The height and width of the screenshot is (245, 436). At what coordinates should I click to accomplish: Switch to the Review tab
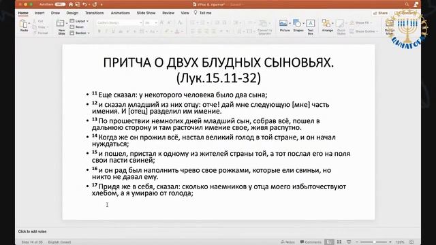pyautogui.click(x=168, y=13)
